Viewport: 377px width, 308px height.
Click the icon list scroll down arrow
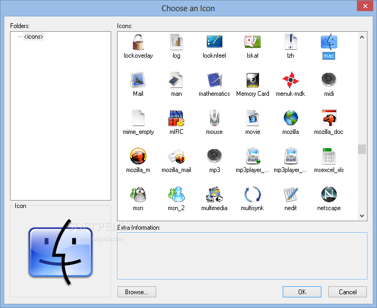(362, 215)
